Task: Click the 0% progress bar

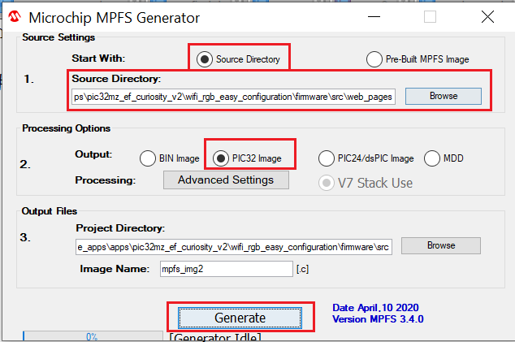Action: click(93, 336)
